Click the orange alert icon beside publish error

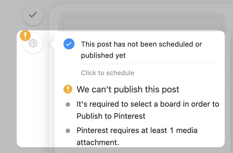click(x=68, y=89)
